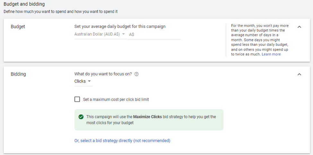Click the help icon beside focus question
Viewport: 313px width, 155px height.
click(136, 74)
